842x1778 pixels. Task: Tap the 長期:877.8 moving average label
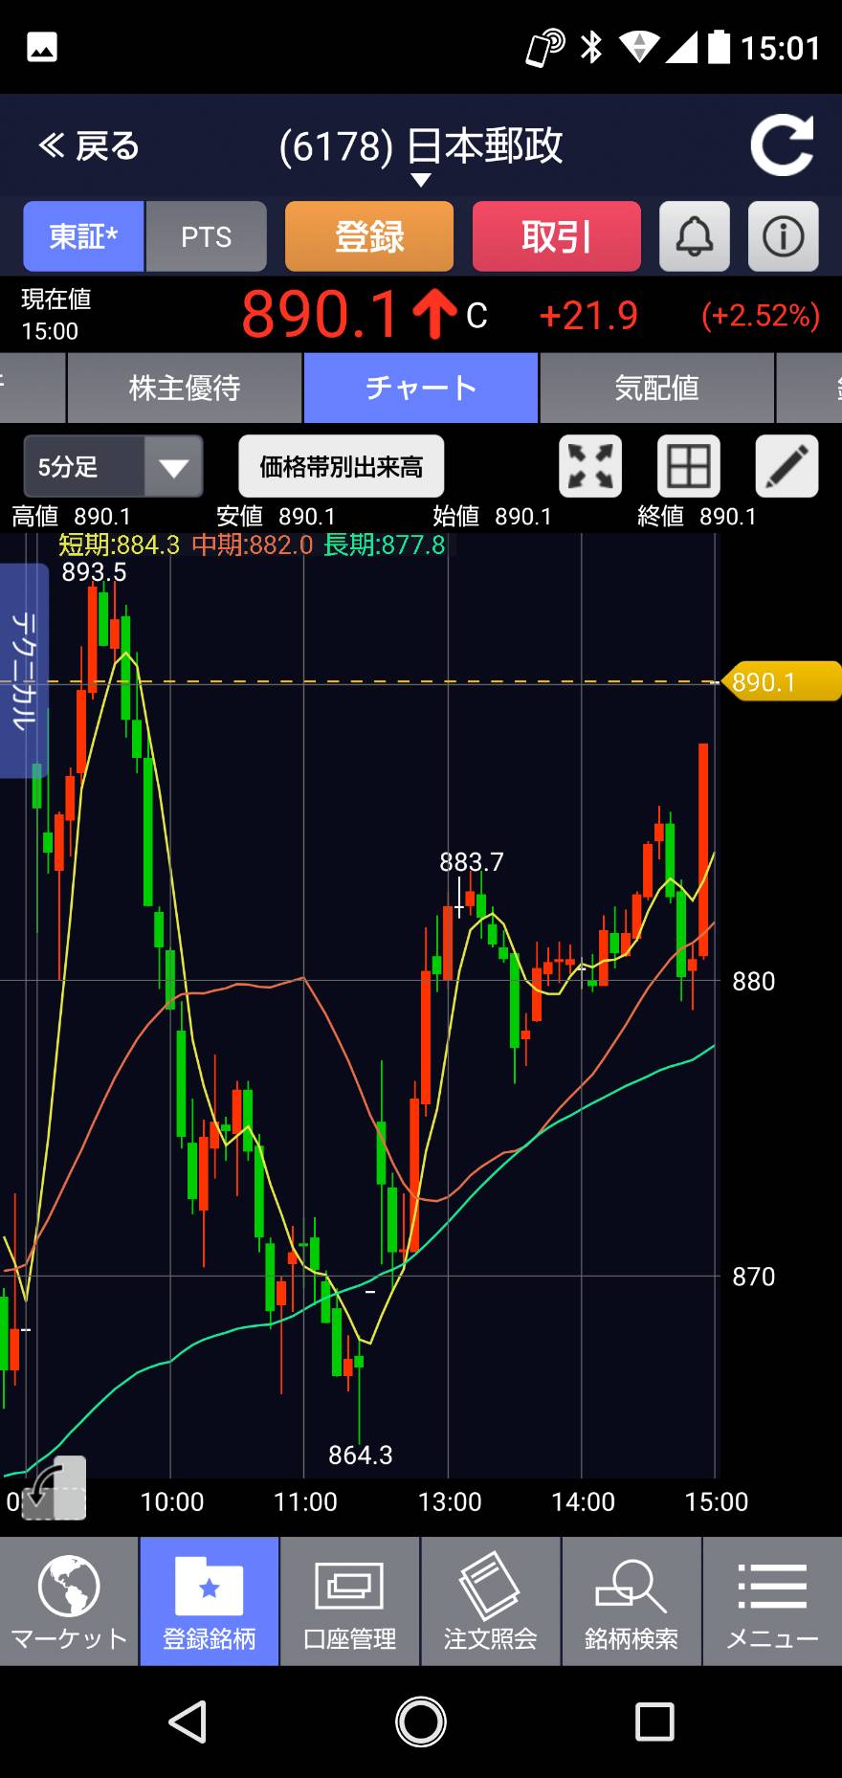385,545
